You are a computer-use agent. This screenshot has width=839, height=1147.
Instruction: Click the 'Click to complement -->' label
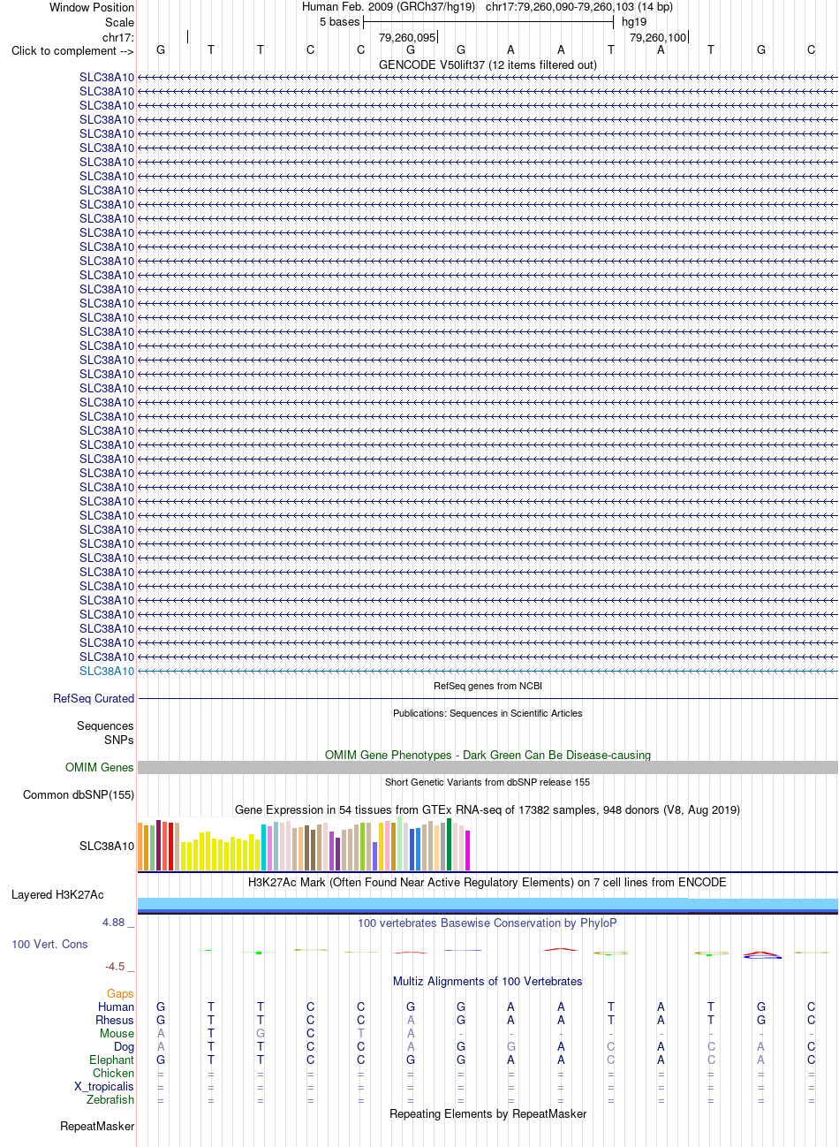[x=72, y=50]
